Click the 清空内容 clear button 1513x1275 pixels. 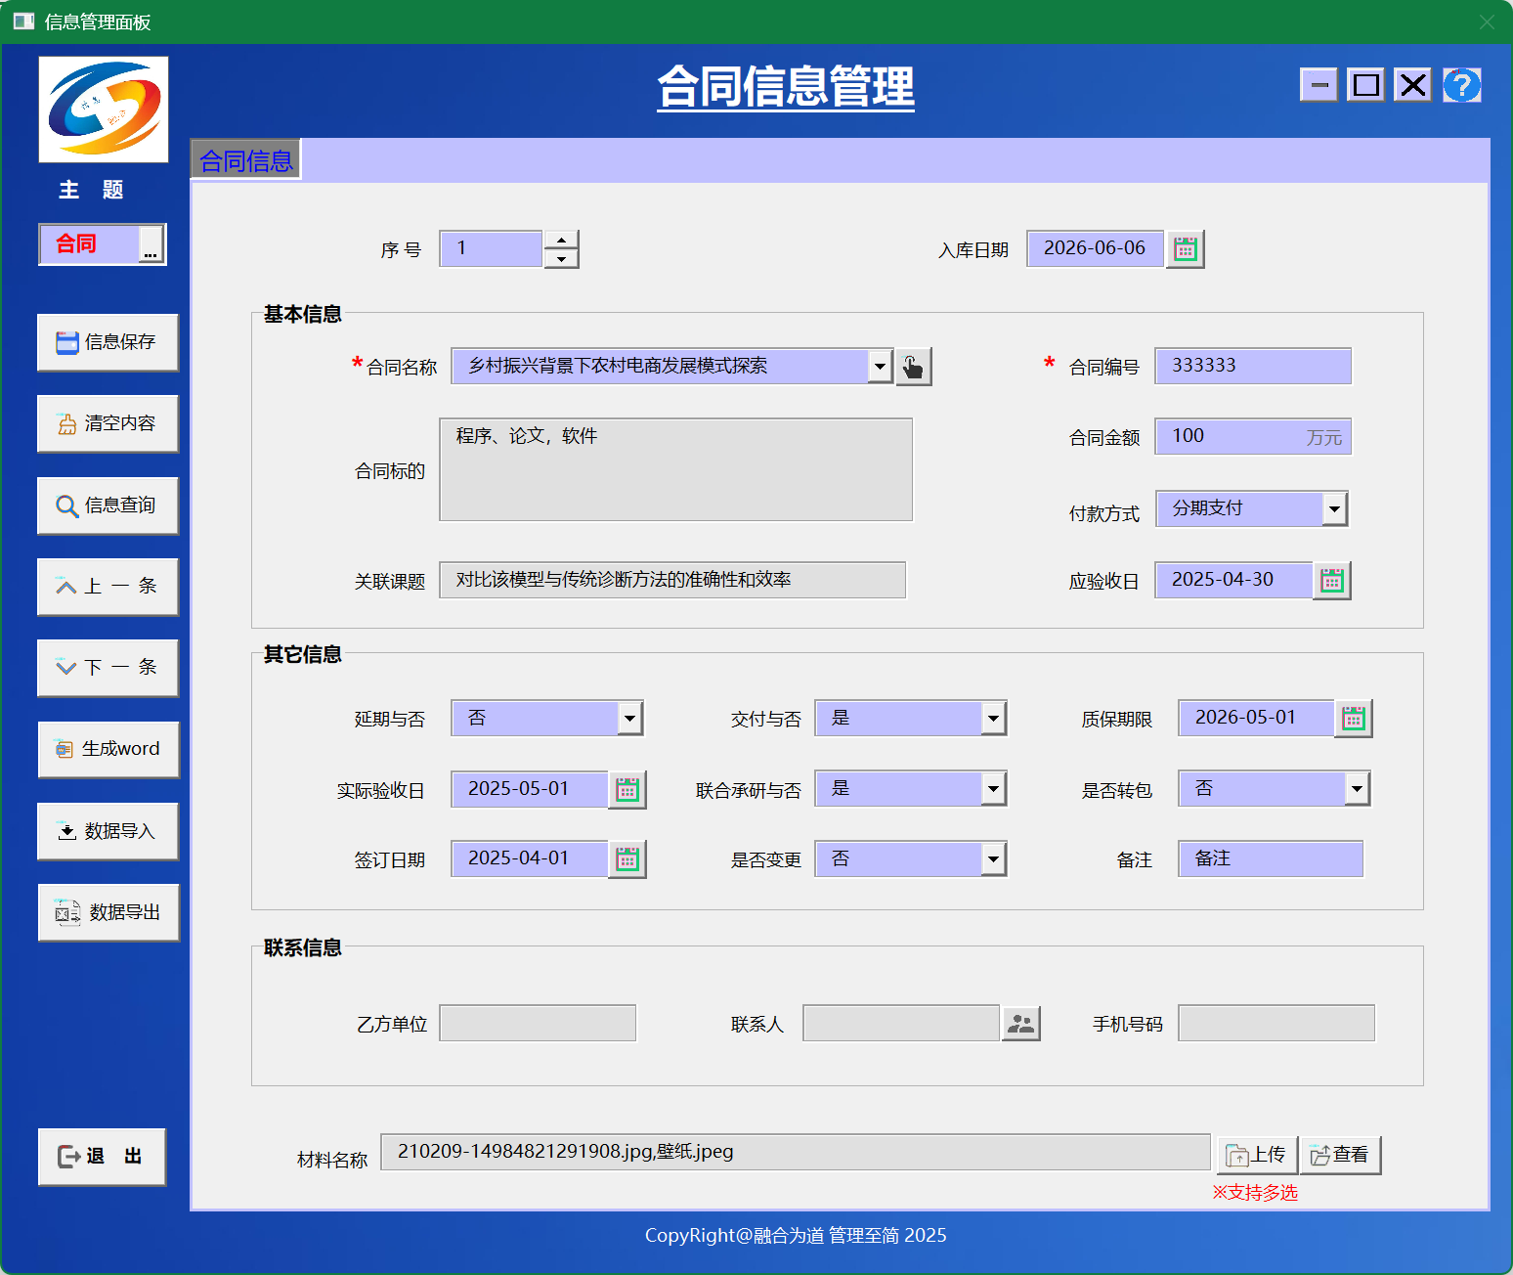(x=108, y=423)
